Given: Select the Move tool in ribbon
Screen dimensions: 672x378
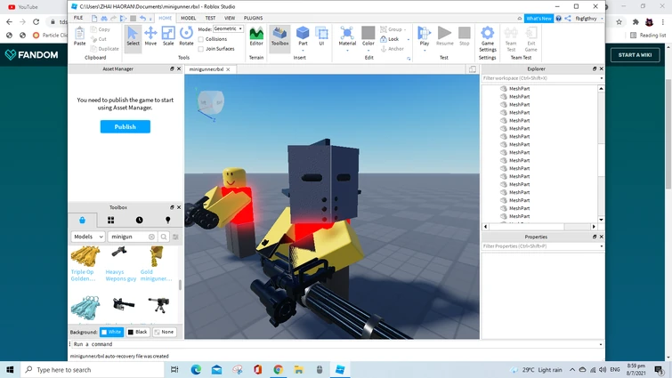Looking at the screenshot, I should 150,36.
